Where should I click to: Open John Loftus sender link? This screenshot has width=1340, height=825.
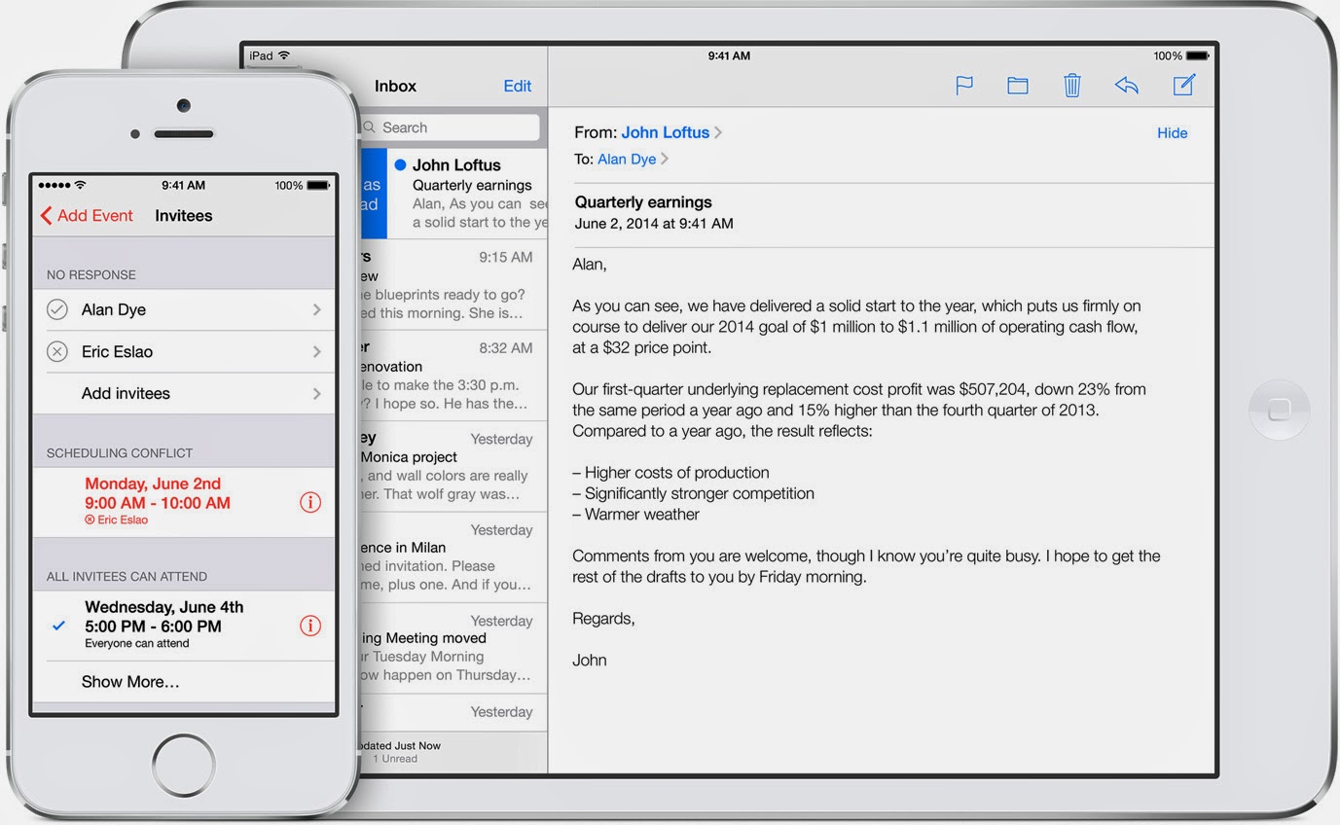(666, 132)
